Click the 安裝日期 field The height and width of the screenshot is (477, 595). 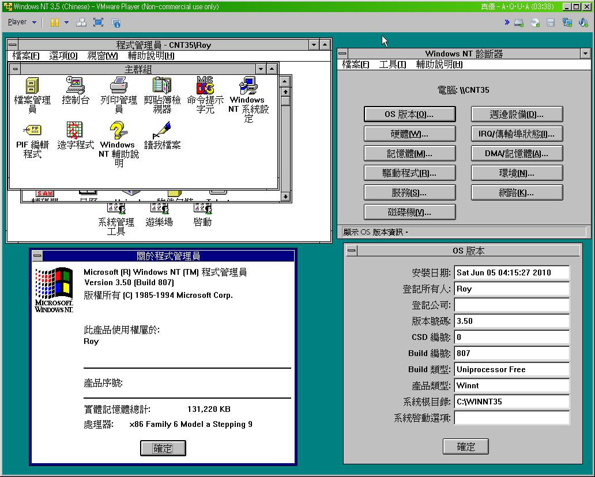pos(511,272)
